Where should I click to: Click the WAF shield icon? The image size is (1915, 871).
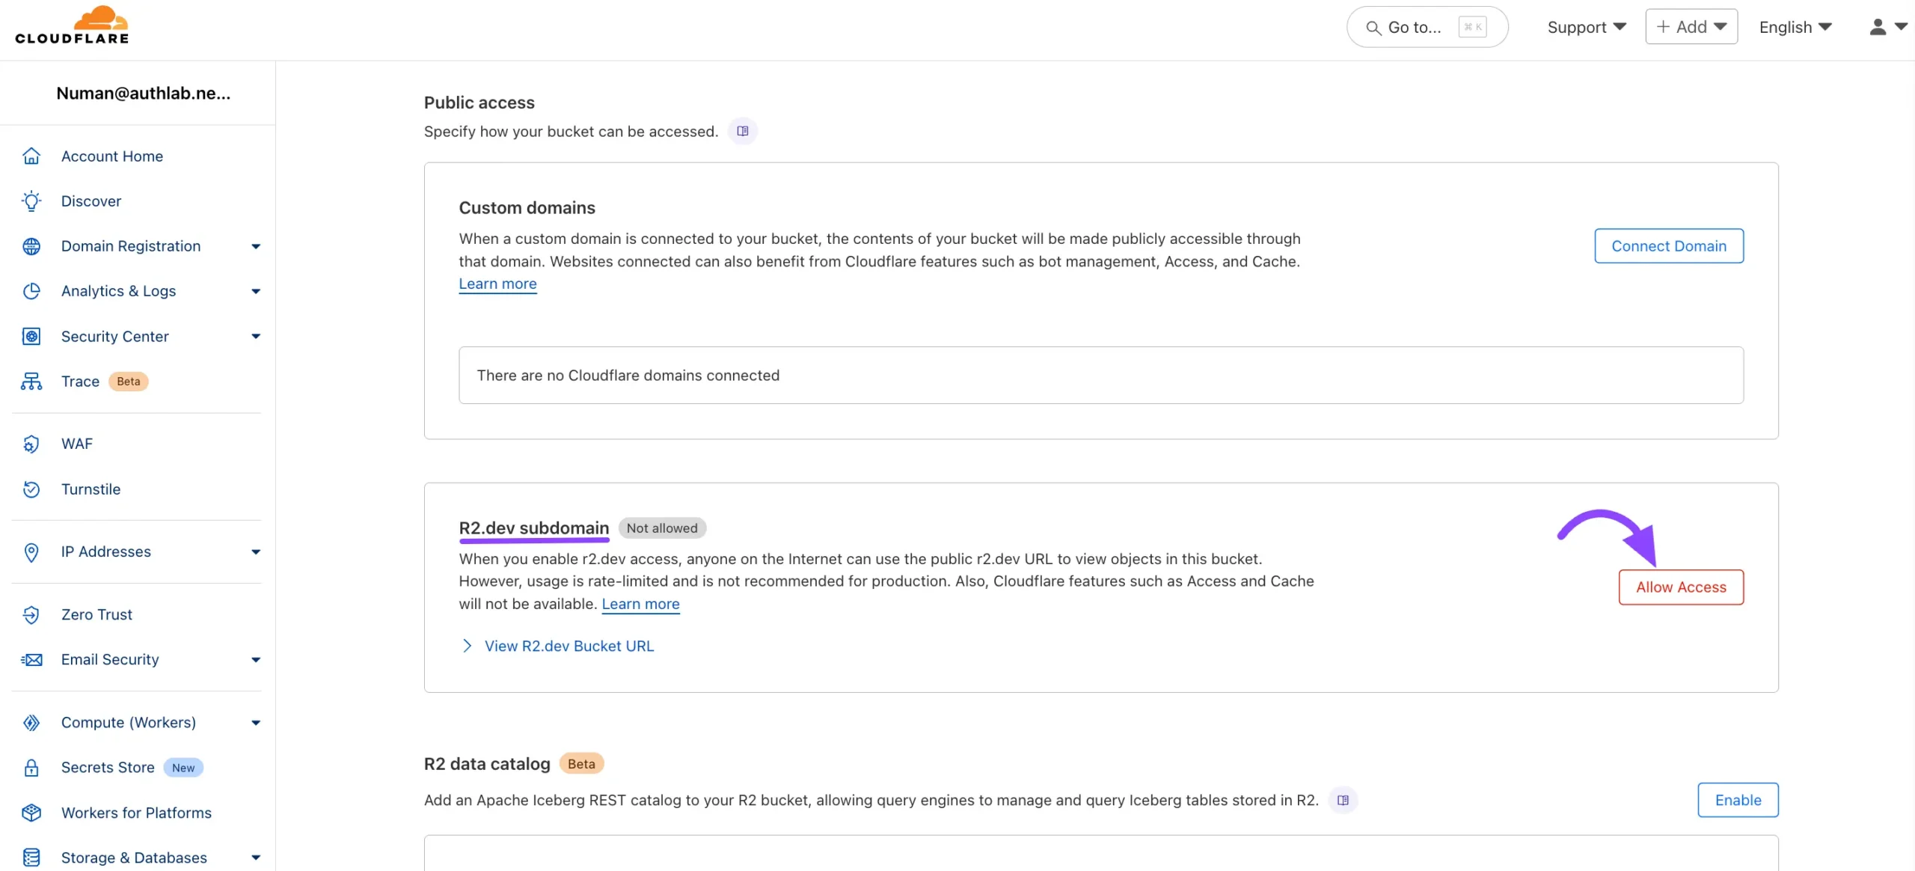click(x=31, y=444)
